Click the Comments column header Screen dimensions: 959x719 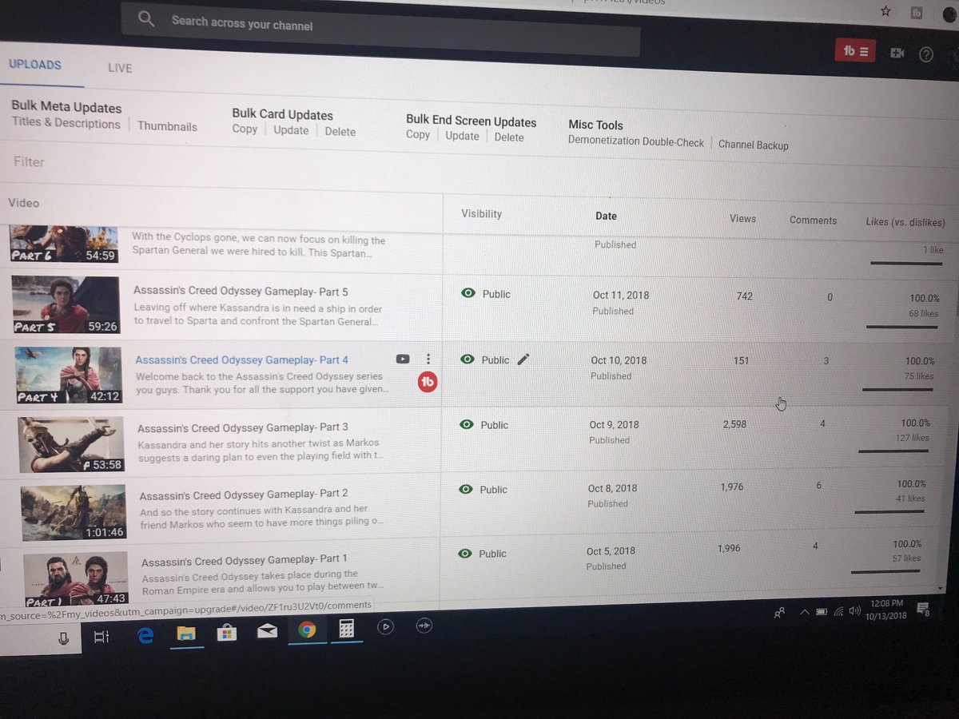[813, 220]
